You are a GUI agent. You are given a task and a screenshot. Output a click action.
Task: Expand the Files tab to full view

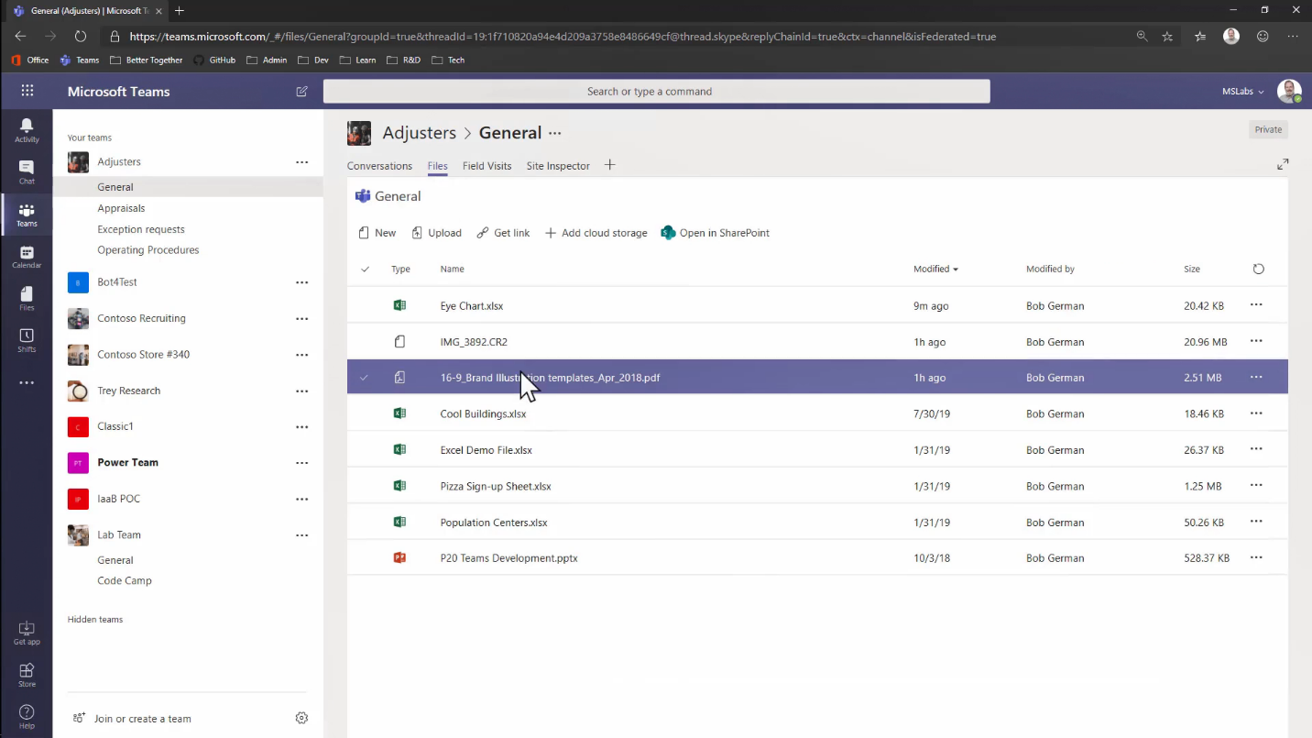pos(1283,164)
